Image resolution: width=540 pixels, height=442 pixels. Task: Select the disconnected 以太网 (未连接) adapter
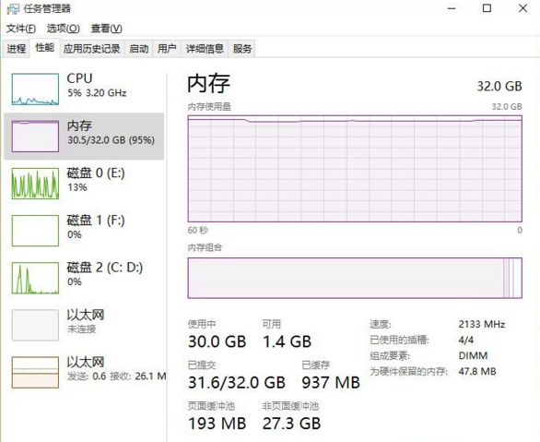pos(84,325)
